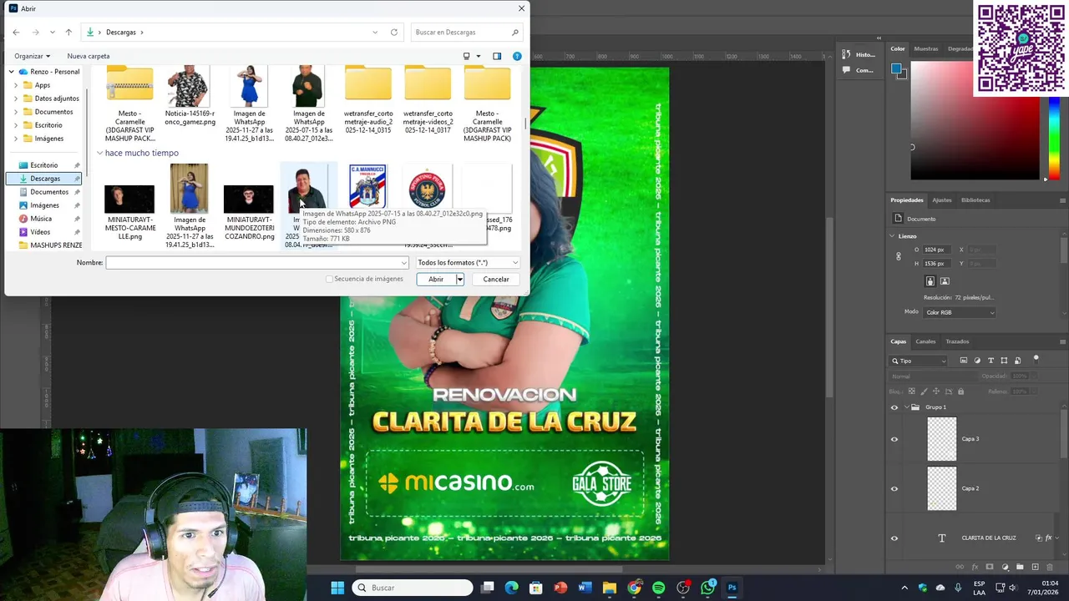Delete layer trash icon
Screen dimensions: 1069x601
click(1050, 568)
